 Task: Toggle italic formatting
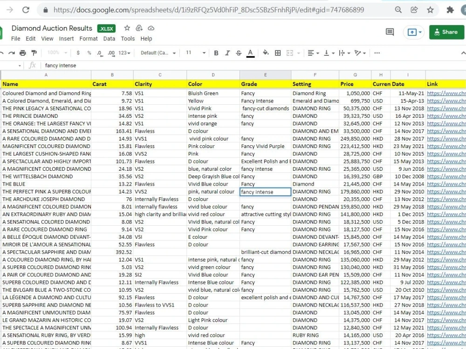pyautogui.click(x=227, y=53)
